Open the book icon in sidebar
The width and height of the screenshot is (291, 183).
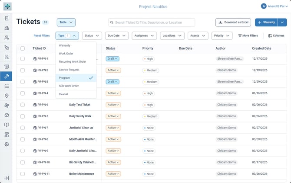(x=7, y=125)
